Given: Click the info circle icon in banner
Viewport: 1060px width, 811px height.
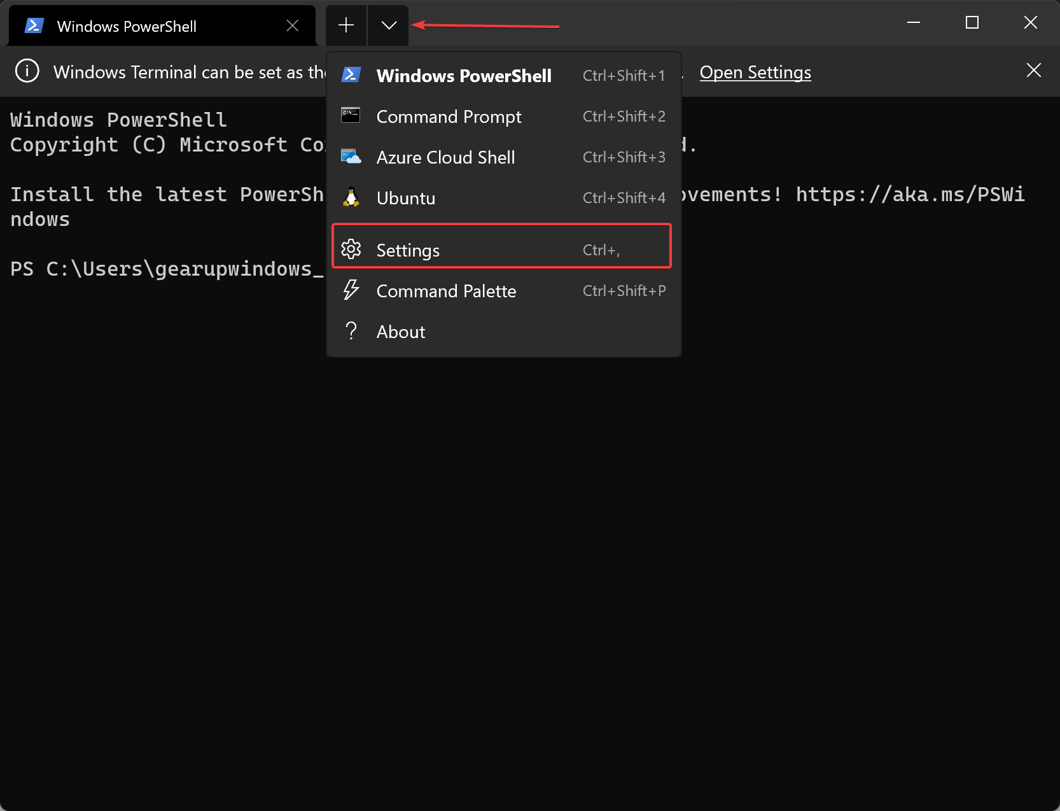Looking at the screenshot, I should pyautogui.click(x=27, y=71).
